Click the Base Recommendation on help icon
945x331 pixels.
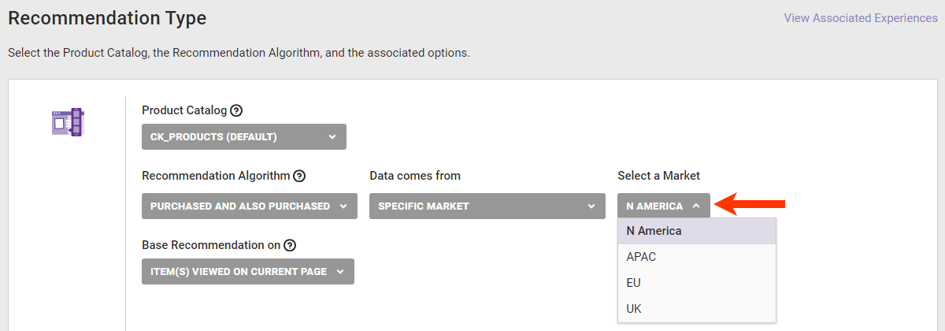tap(290, 245)
